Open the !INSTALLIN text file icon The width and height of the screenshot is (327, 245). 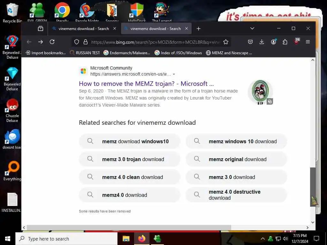(x=12, y=203)
